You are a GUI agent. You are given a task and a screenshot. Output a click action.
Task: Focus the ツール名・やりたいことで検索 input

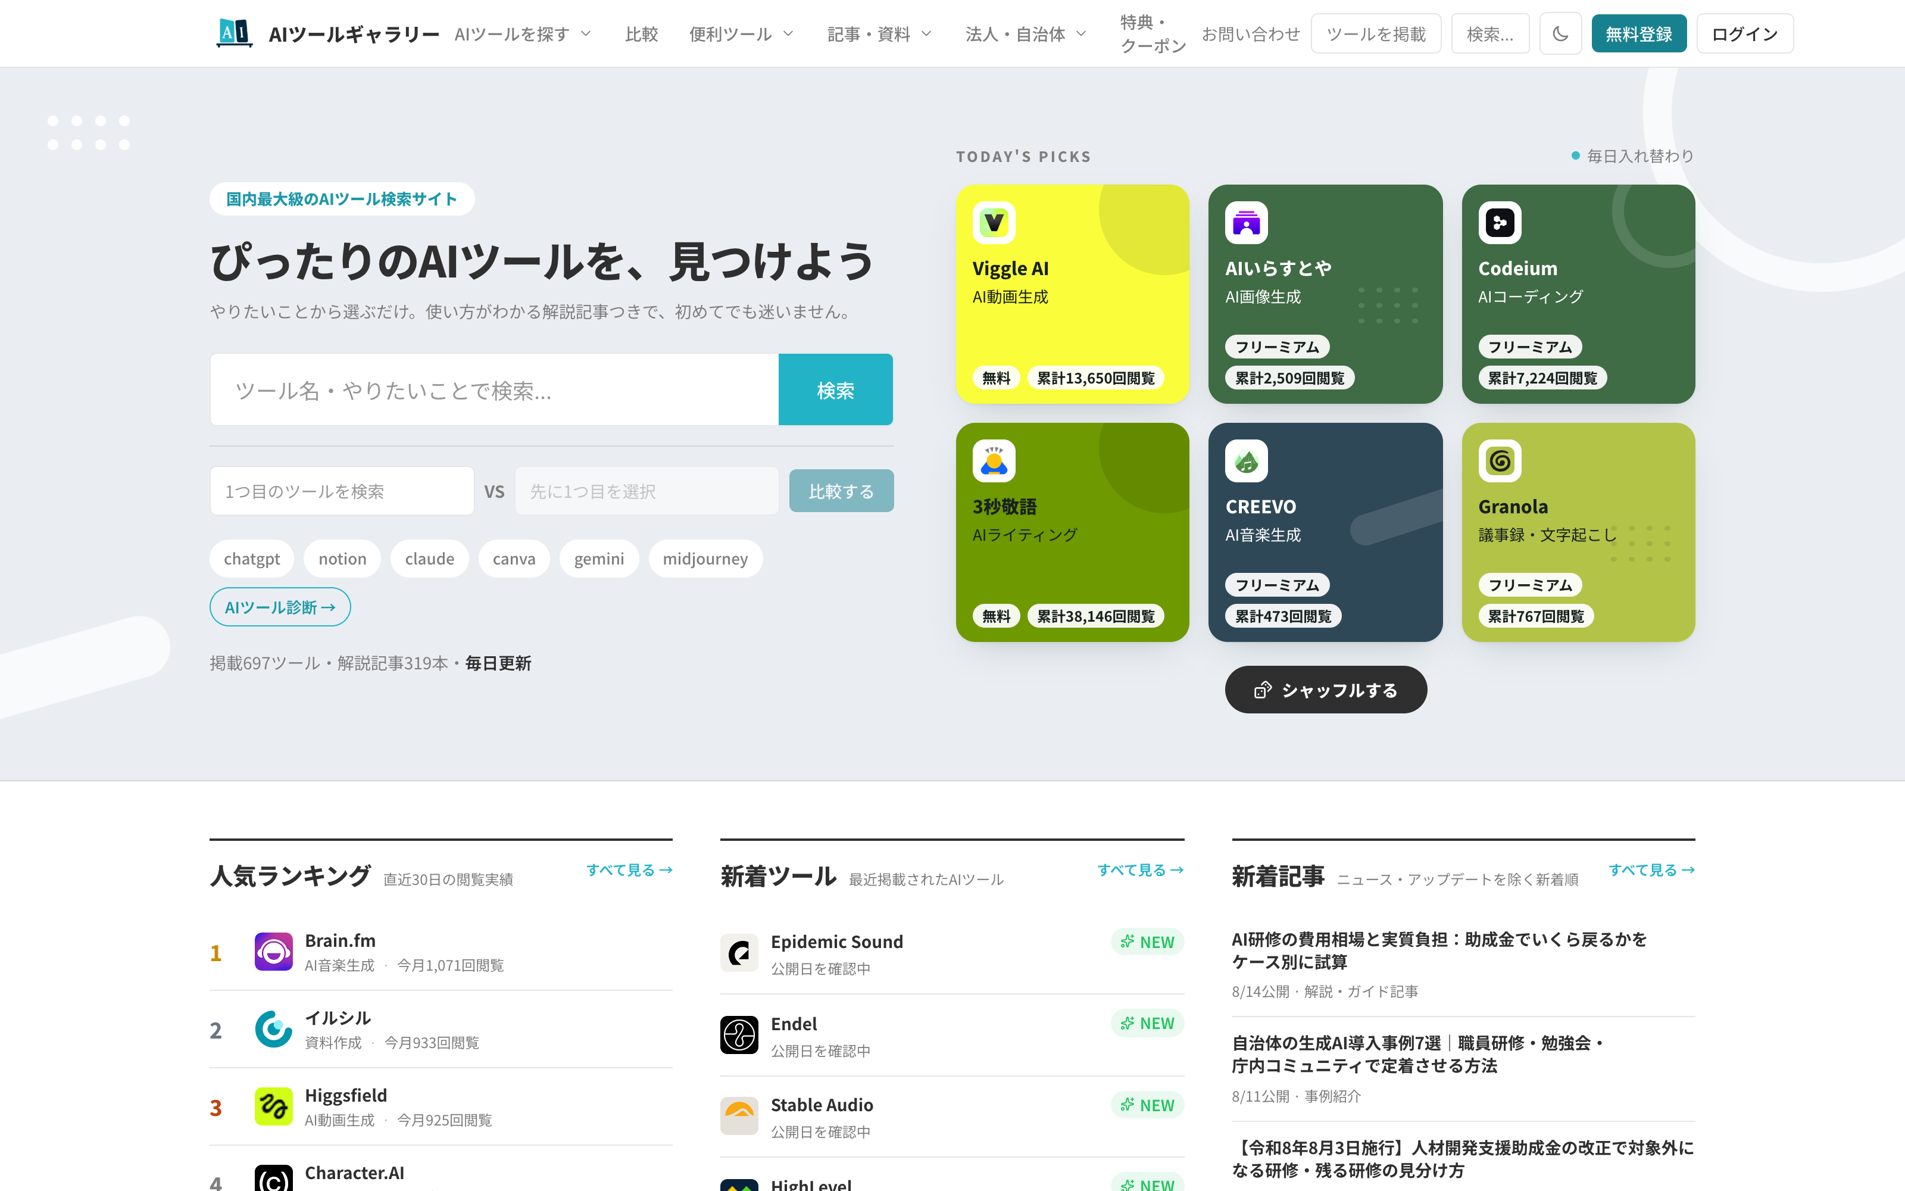tap(494, 390)
